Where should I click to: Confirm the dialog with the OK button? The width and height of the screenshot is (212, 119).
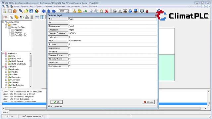(57, 102)
